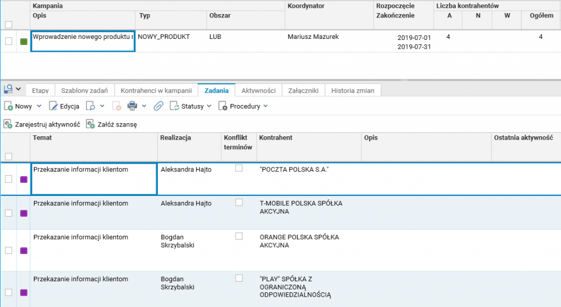The width and height of the screenshot is (561, 307).
Task: Click the purple status square of the T-MOBILE task
Action: [24, 213]
